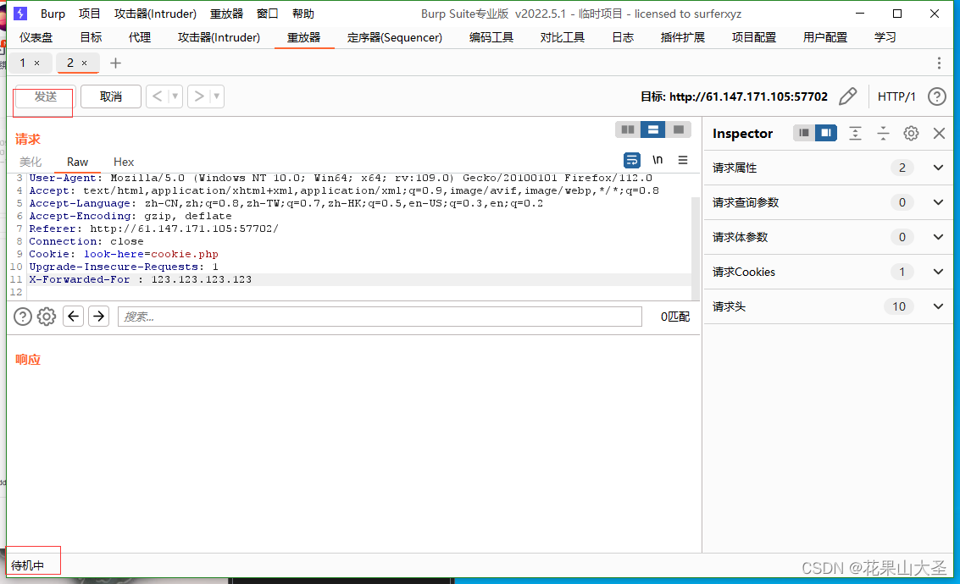Select combined tab layout view

(679, 129)
